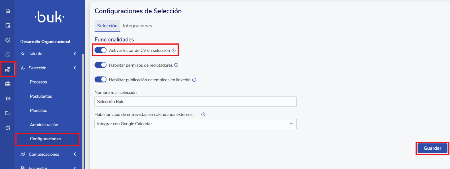Screen dimensions: 450x169
Task: Open Configuraciones in the Selección menu
Action: [45, 139]
